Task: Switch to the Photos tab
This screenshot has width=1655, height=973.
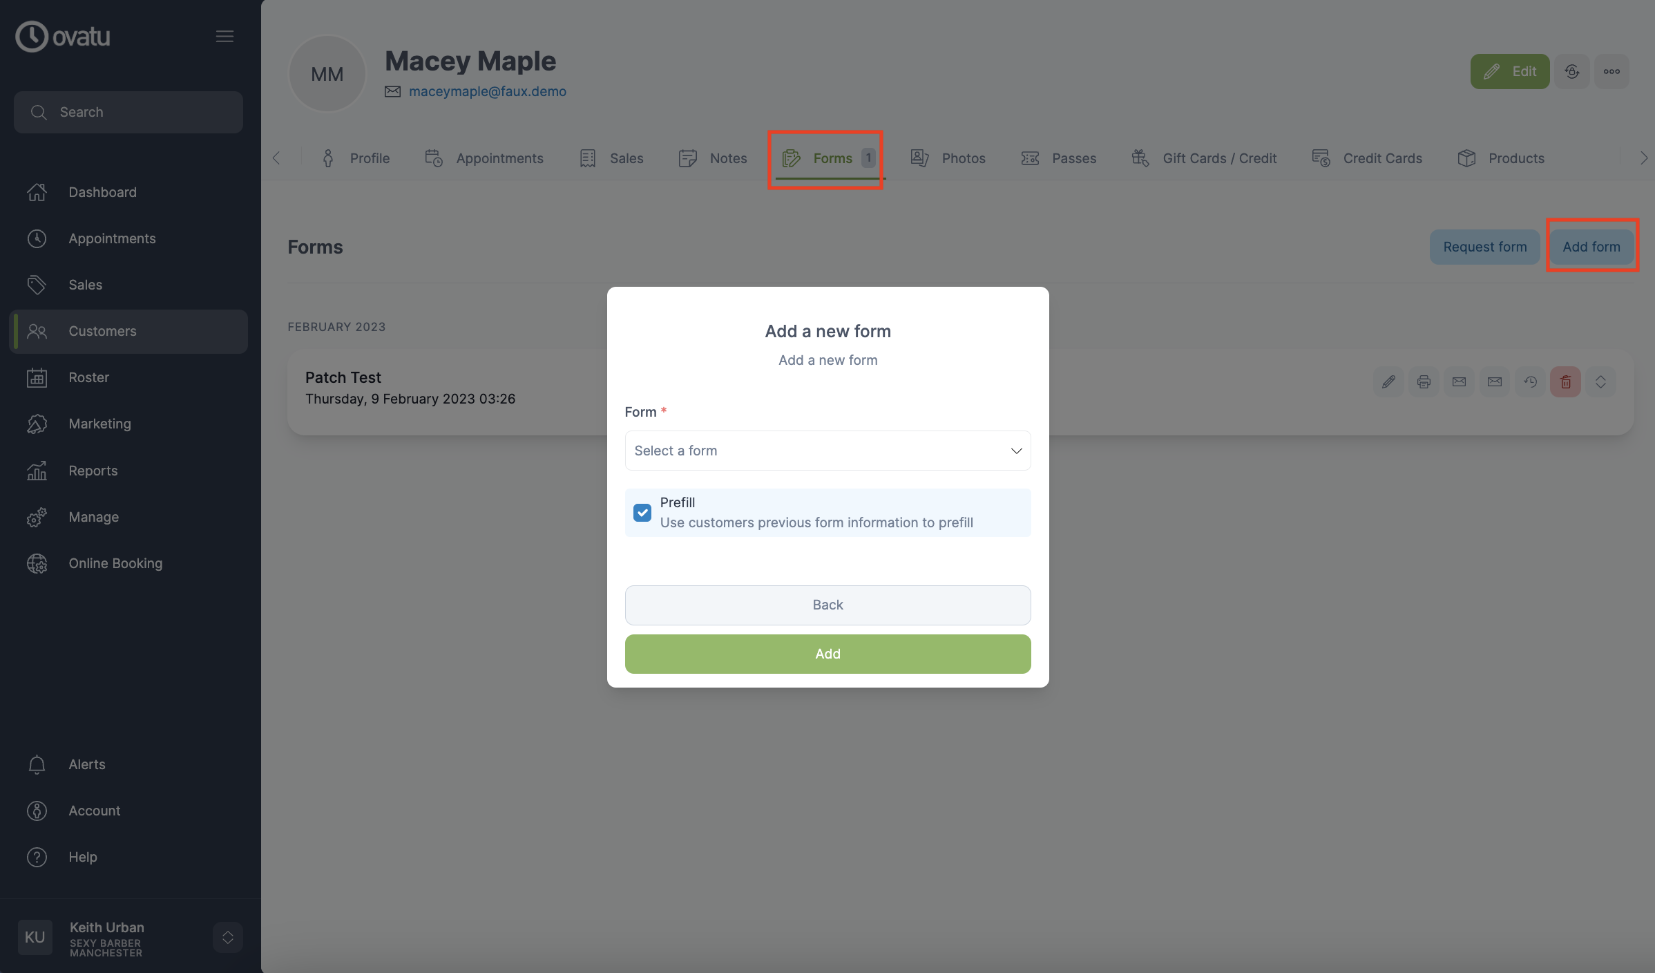Action: coord(963,158)
